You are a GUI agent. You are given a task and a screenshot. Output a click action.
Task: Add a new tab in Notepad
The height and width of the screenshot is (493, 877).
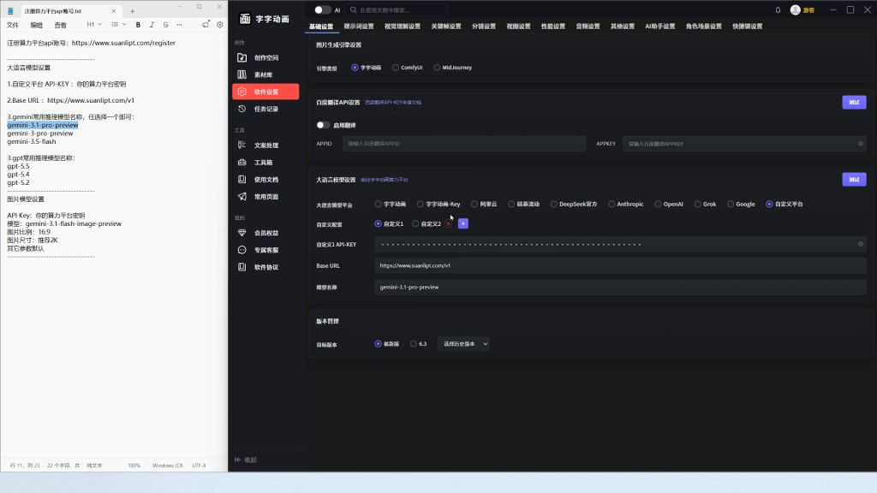(x=133, y=11)
